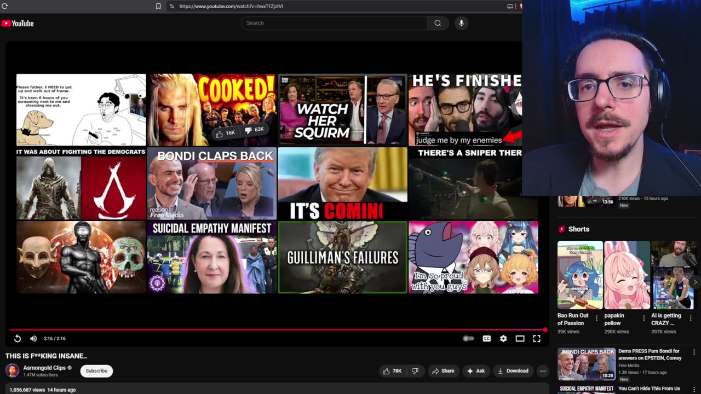Dislike the video with thumbs down

coord(415,370)
